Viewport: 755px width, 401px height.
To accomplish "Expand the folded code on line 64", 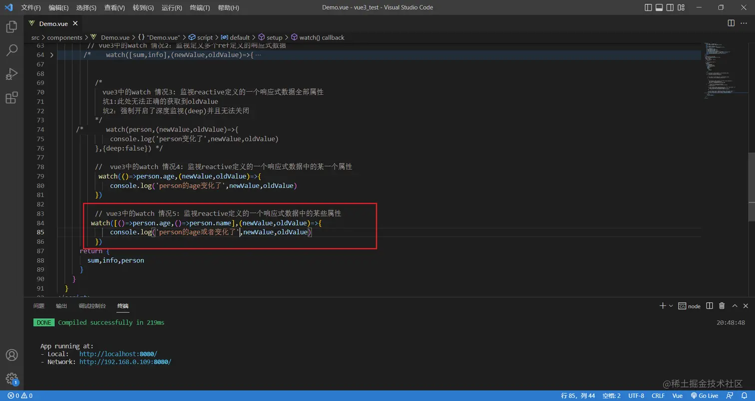I will (51, 54).
